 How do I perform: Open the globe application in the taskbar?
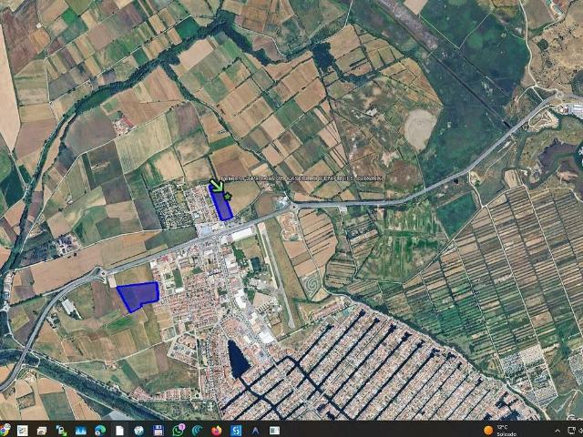tap(139, 431)
